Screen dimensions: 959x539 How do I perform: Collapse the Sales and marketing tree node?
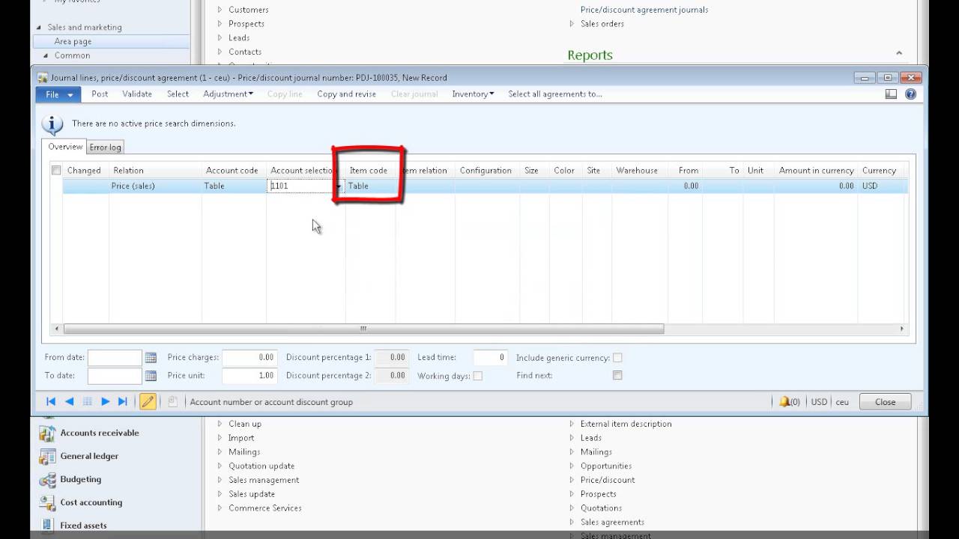click(40, 28)
